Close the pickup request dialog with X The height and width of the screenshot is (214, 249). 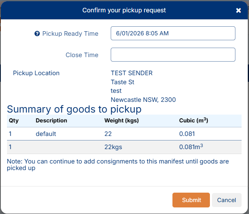coord(238,10)
